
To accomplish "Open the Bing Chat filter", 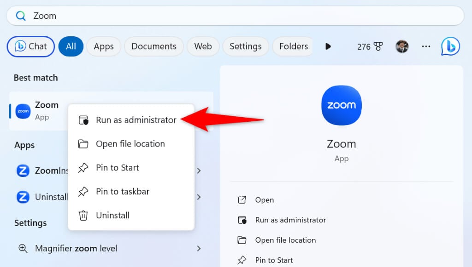I will (x=31, y=46).
